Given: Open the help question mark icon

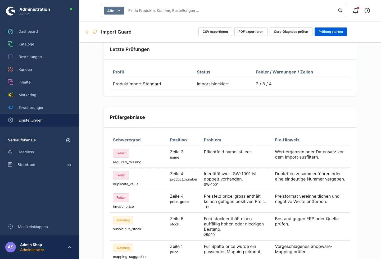Looking at the screenshot, I should (367, 11).
